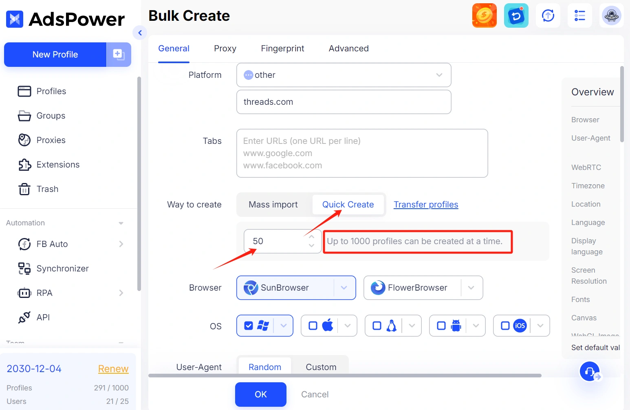Choose Mass import creation method
Screen dimensions: 630x410
pos(273,205)
